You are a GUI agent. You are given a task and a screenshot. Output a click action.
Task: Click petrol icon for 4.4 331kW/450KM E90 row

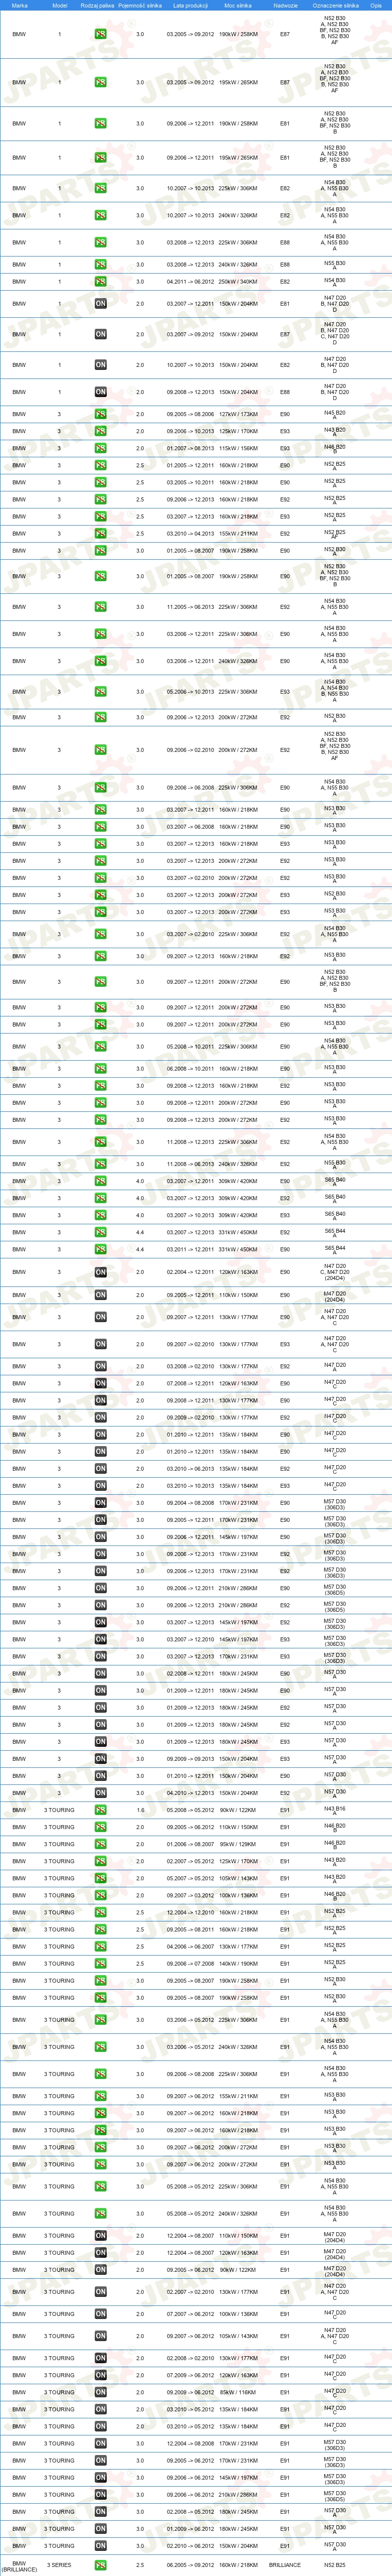pos(101,1249)
